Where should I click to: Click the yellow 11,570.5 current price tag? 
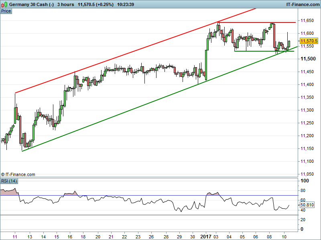309,41
